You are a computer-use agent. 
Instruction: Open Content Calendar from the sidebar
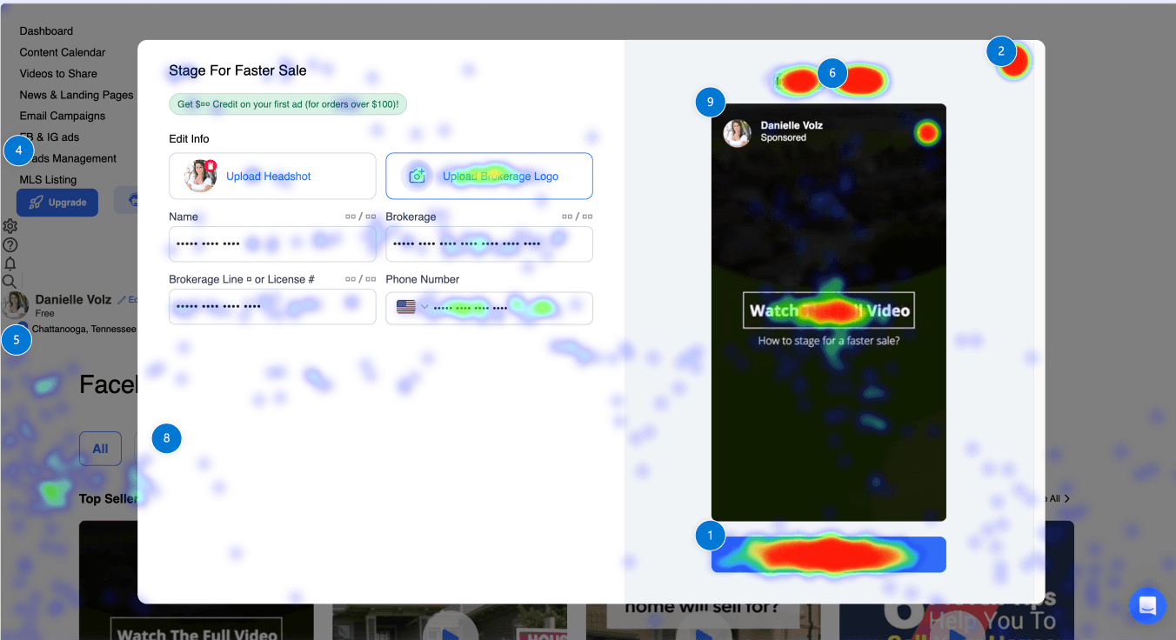(x=63, y=52)
